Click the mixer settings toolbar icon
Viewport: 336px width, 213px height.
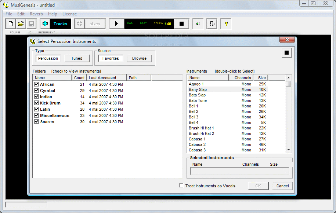[212, 24]
